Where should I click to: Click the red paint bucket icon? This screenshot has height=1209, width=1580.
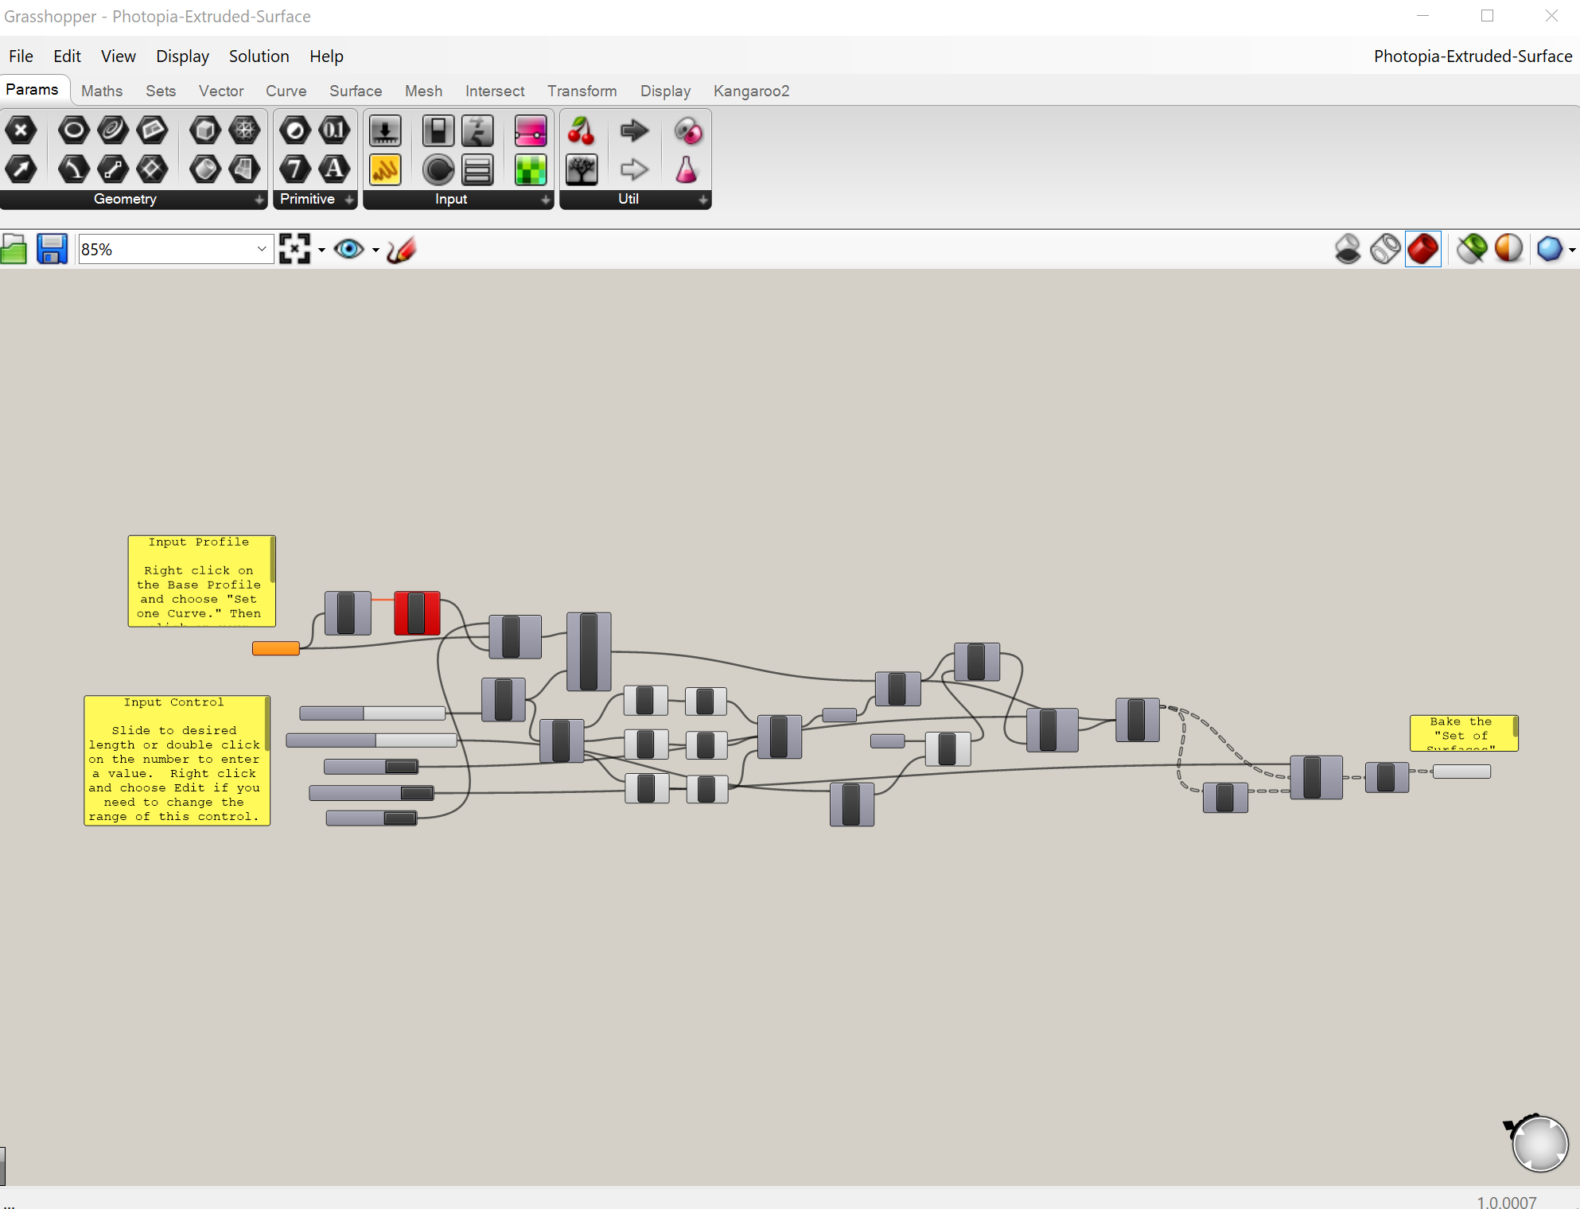click(x=1422, y=247)
